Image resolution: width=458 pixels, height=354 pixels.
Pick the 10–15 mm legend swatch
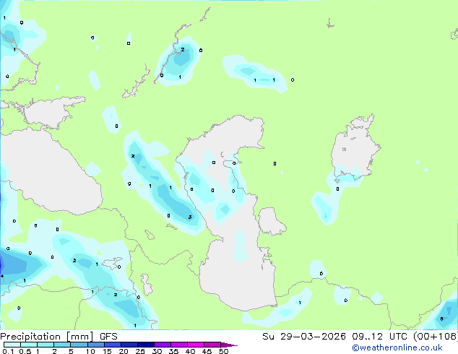pyautogui.click(x=95, y=345)
